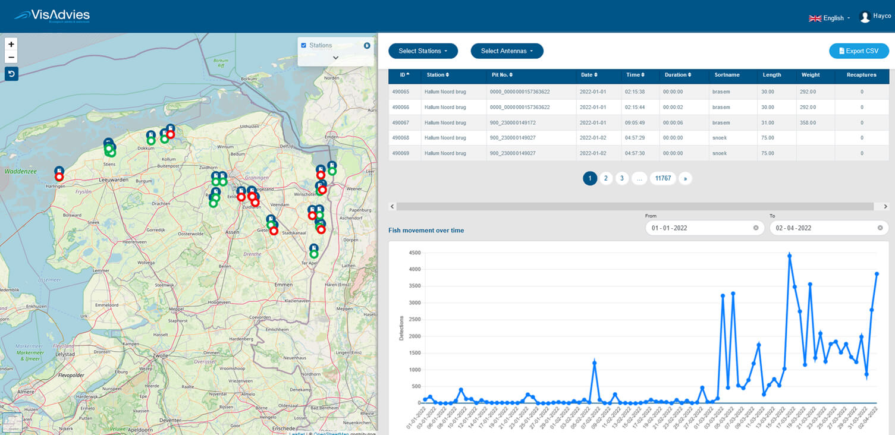Open the Select Antennas dropdown

pyautogui.click(x=507, y=51)
